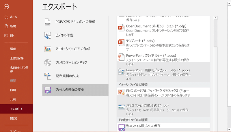
Task: Click outer page scroll down arrow
Action: click(229, 130)
